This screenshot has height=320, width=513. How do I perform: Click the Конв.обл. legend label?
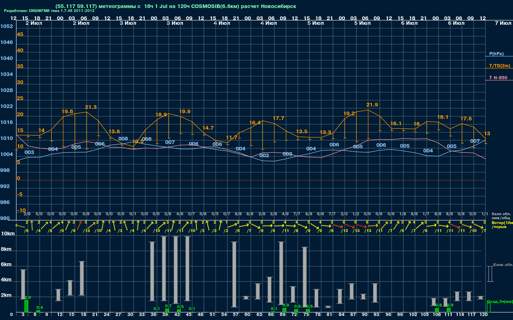503,265
